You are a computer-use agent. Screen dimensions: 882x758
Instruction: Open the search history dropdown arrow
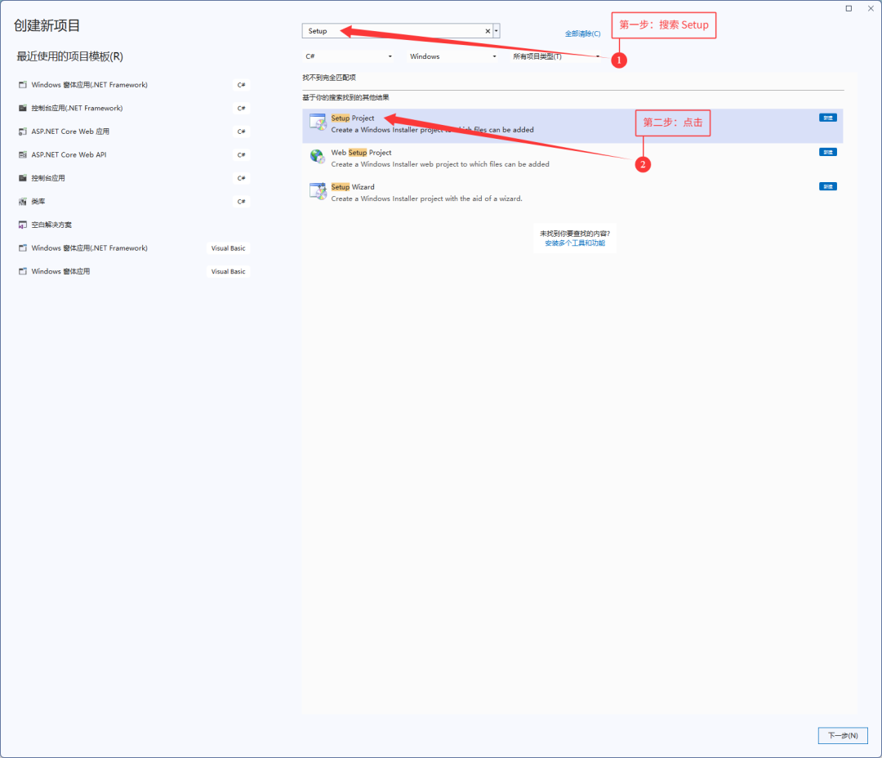coord(497,31)
